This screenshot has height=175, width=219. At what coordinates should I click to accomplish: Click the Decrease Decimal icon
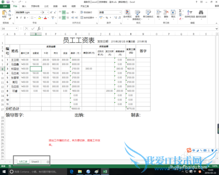[120, 17]
